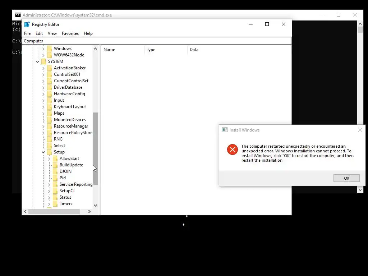Close the Registry Editor window

point(284,24)
